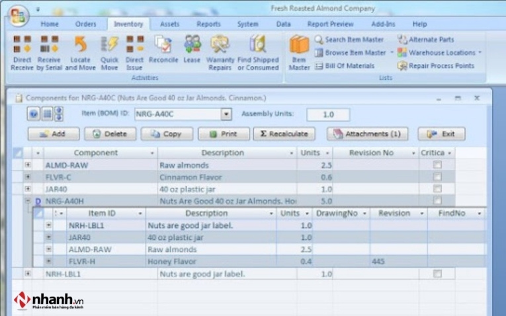Click the Exit button
Image resolution: width=506 pixels, height=316 pixels.
[441, 134]
